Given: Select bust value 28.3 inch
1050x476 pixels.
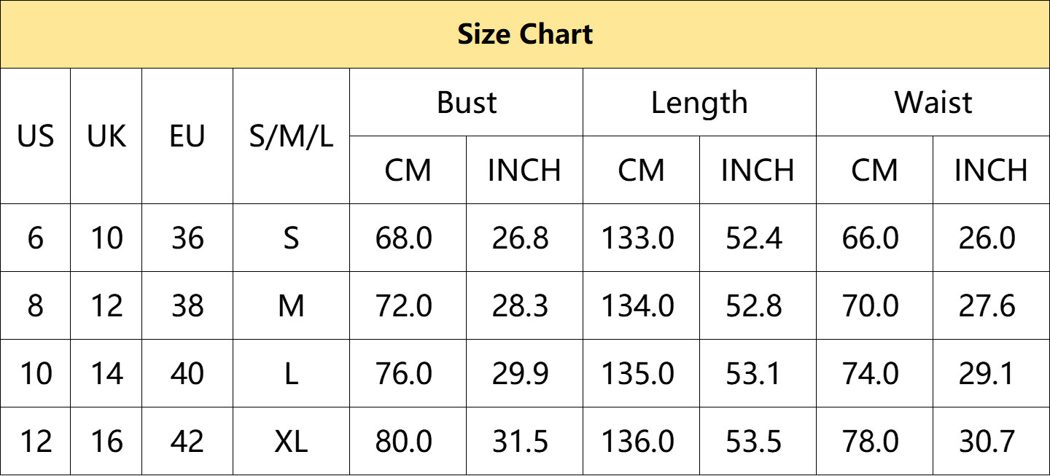Looking at the screenshot, I should pos(521,305).
